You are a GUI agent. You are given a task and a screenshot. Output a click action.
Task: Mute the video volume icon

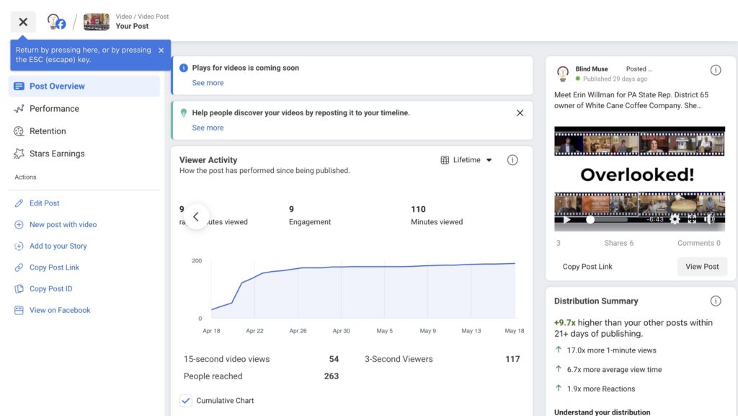(709, 220)
